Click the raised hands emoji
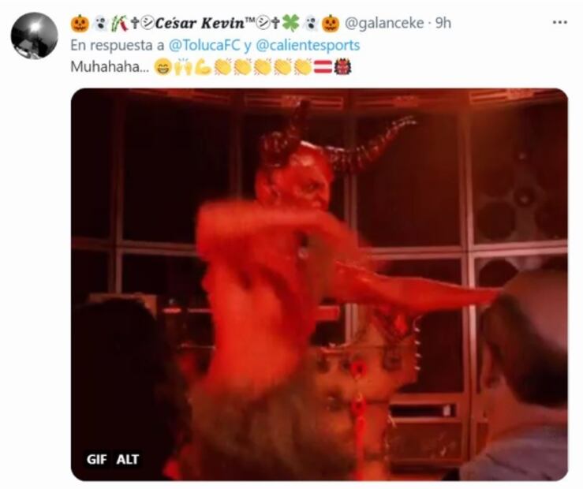 (x=183, y=67)
